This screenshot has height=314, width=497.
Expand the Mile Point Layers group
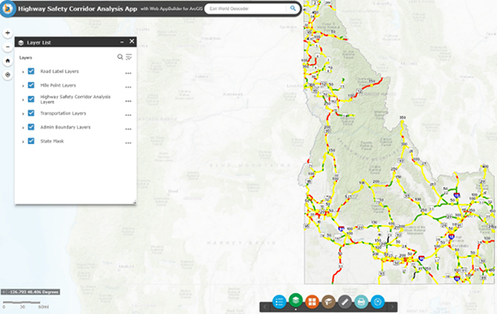23,86
